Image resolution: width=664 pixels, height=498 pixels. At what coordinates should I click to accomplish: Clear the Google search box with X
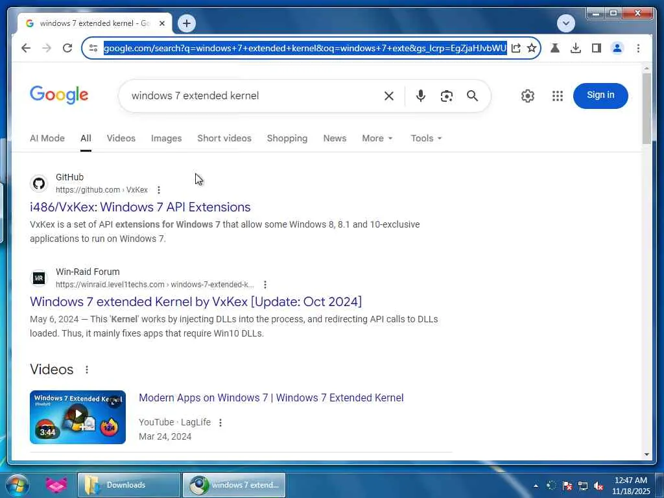click(389, 96)
